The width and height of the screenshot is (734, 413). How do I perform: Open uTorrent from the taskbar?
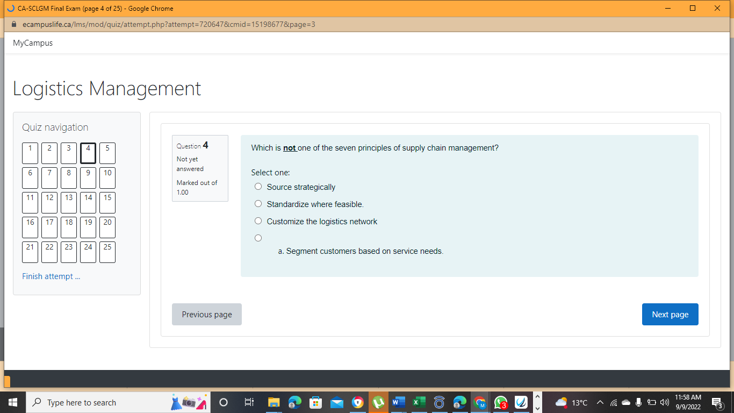tap(378, 402)
